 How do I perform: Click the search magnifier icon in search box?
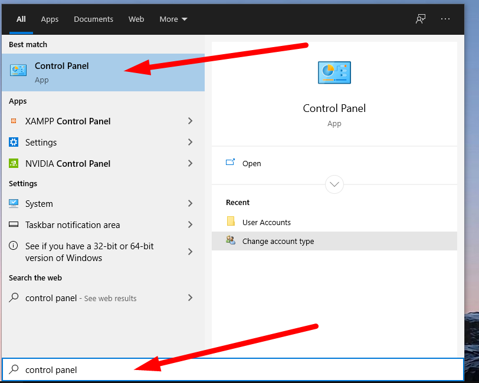[14, 369]
